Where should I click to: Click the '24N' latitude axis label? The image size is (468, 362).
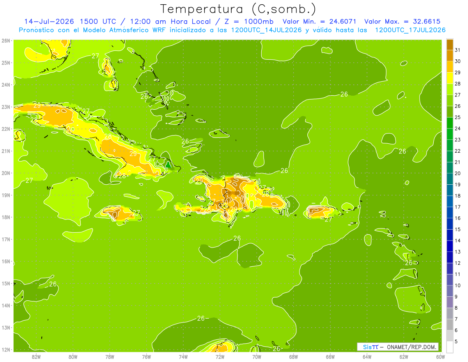coord(5,85)
